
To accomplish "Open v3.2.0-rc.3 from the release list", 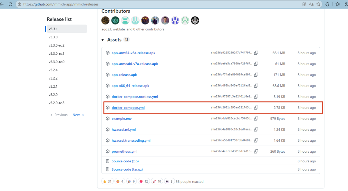I will coord(57,103).
